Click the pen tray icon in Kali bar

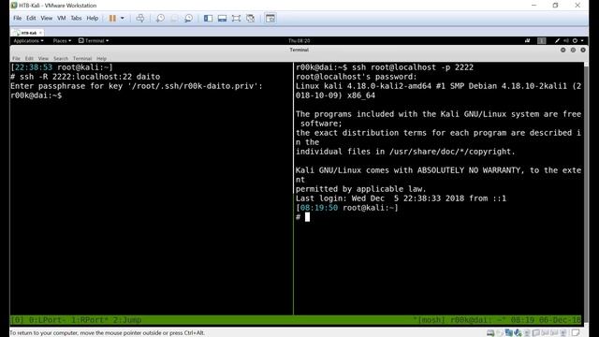point(558,40)
